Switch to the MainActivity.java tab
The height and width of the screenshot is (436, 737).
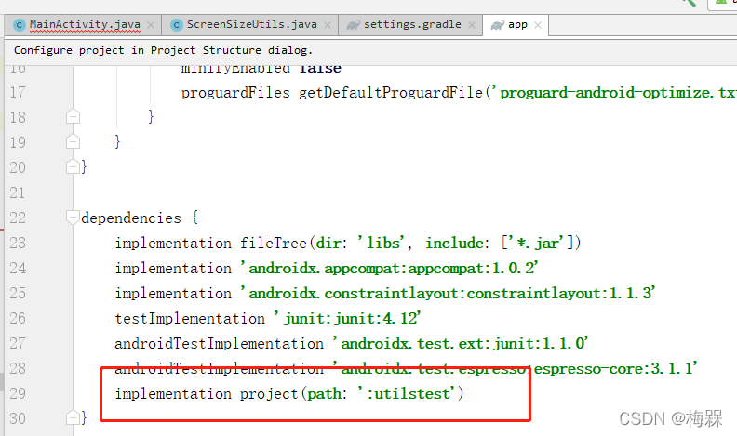click(85, 24)
